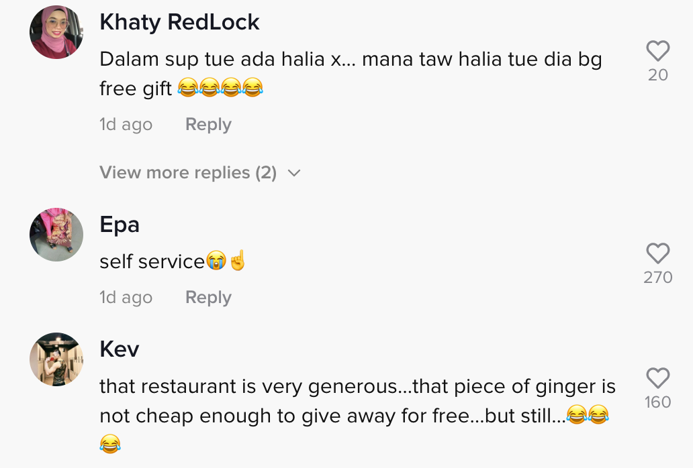Click the 1d ago timestamp under Epa's comment
This screenshot has width=693, height=468.
[x=126, y=298]
